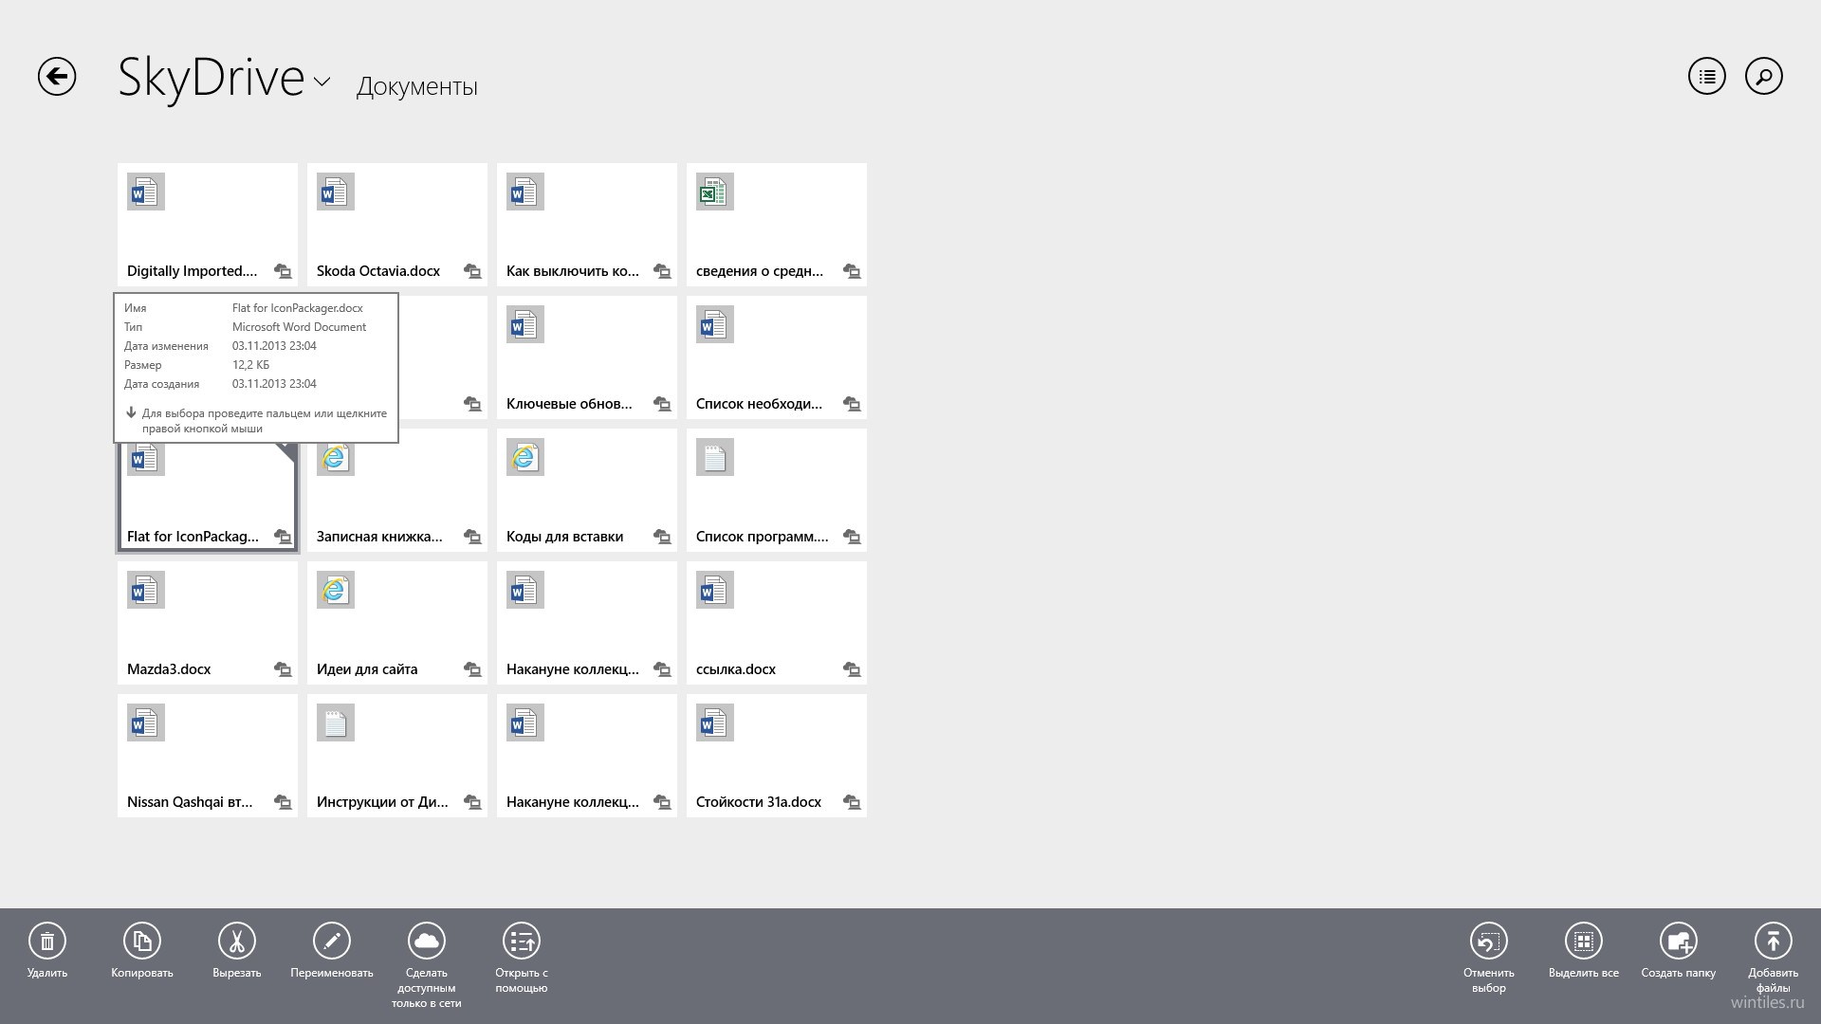Image resolution: width=1821 pixels, height=1024 pixels.
Task: Click the Копировать icon
Action: tap(142, 941)
